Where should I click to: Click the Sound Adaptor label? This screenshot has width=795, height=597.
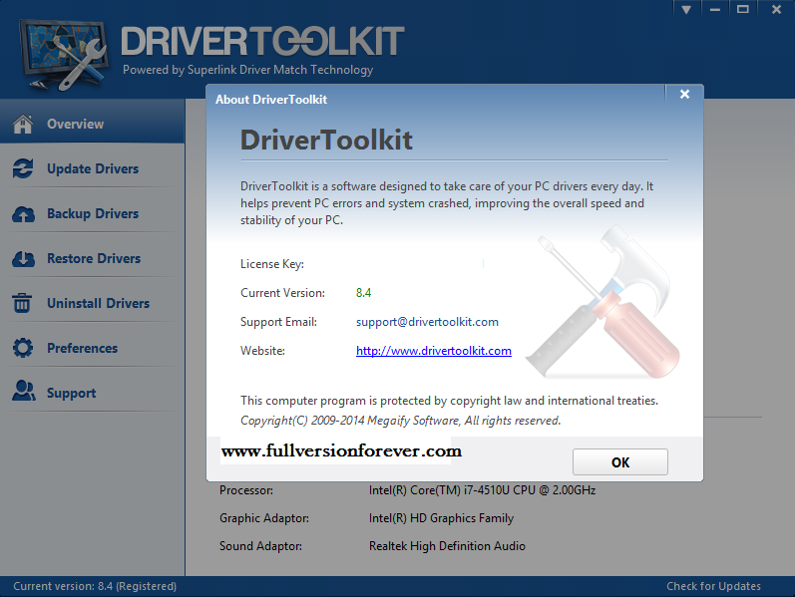[x=260, y=546]
